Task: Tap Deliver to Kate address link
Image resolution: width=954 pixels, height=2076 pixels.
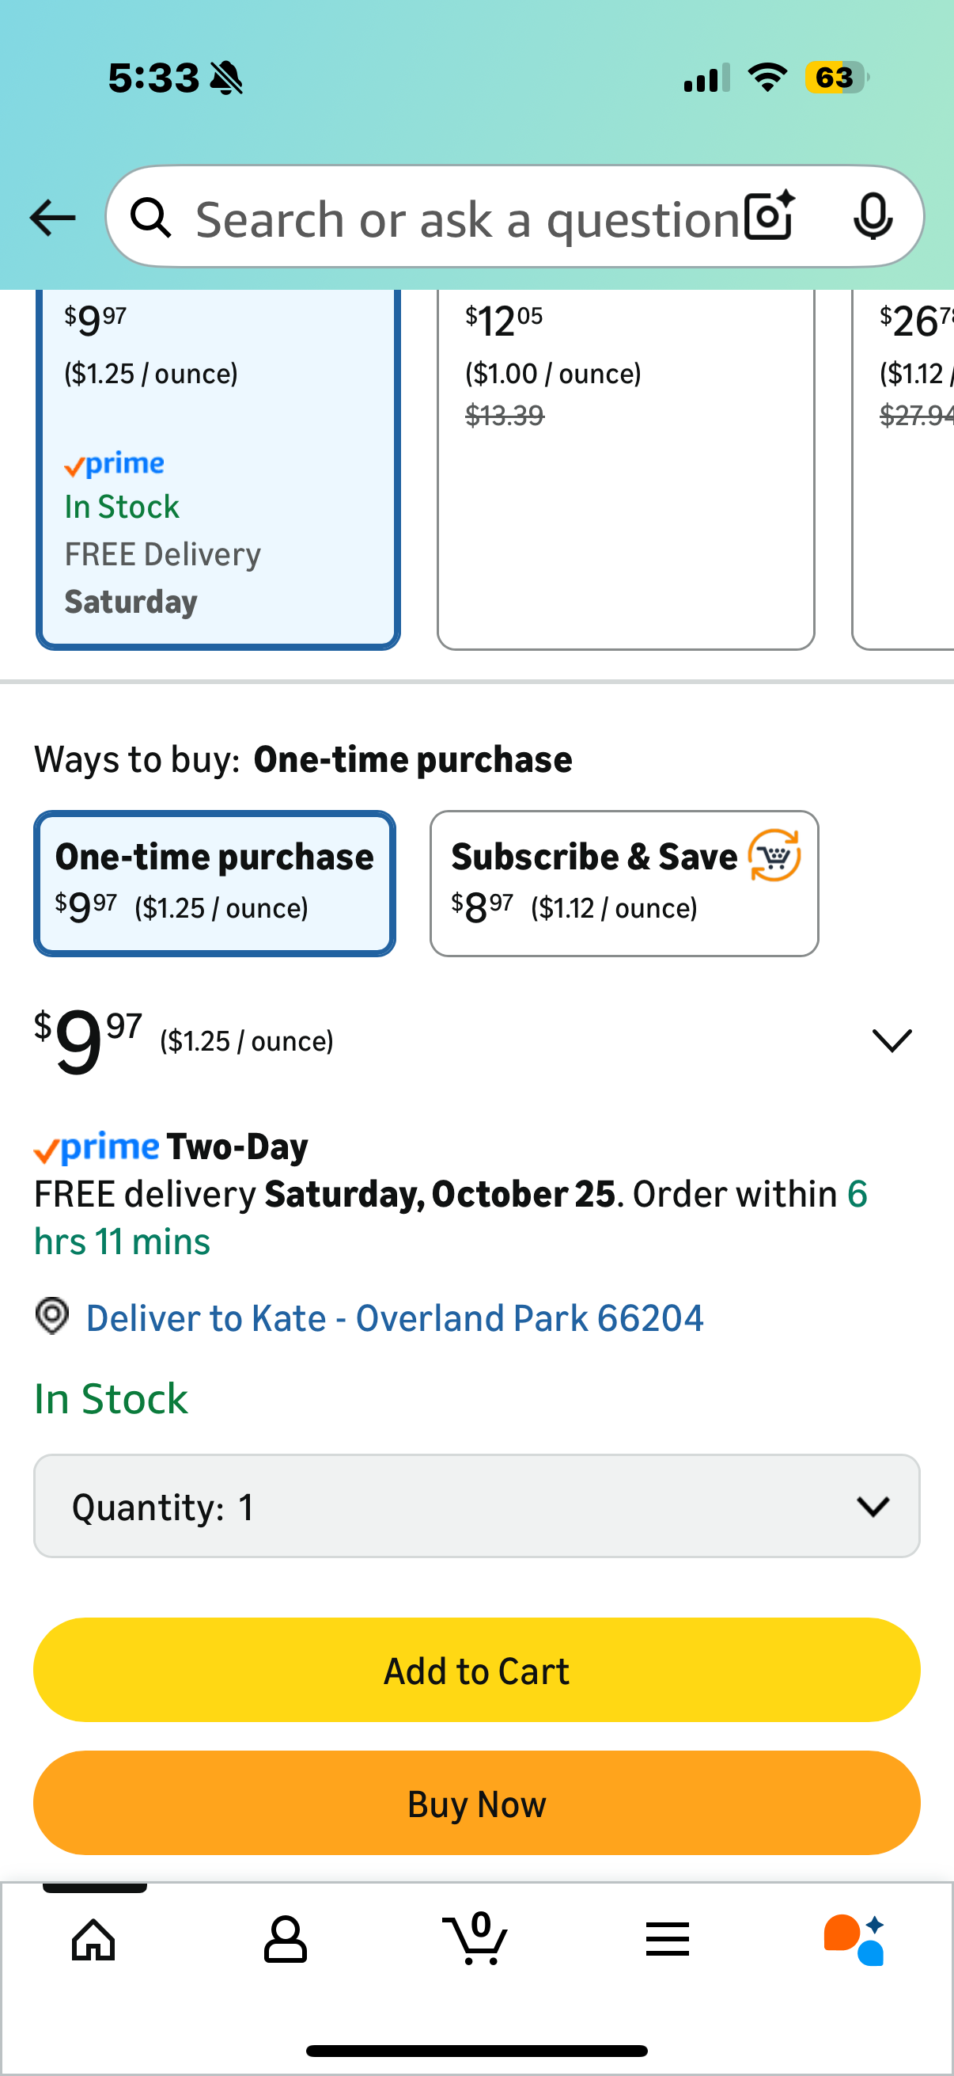Action: [x=395, y=1318]
